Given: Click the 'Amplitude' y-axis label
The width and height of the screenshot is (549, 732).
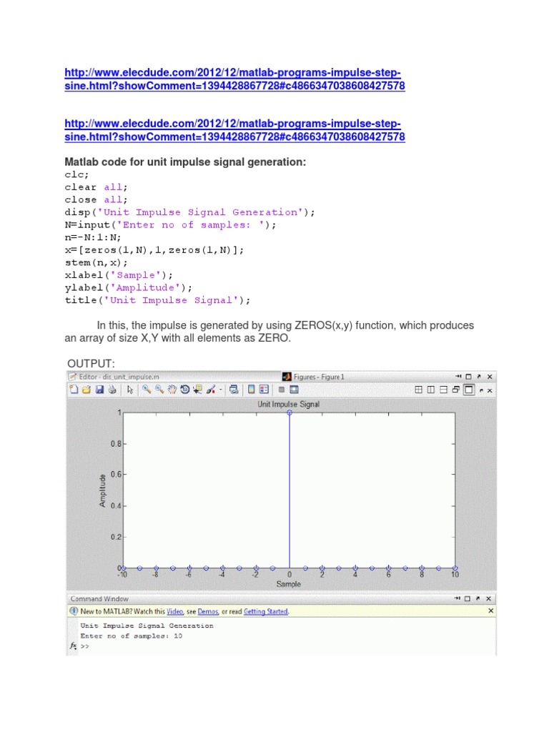Looking at the screenshot, I should (103, 490).
